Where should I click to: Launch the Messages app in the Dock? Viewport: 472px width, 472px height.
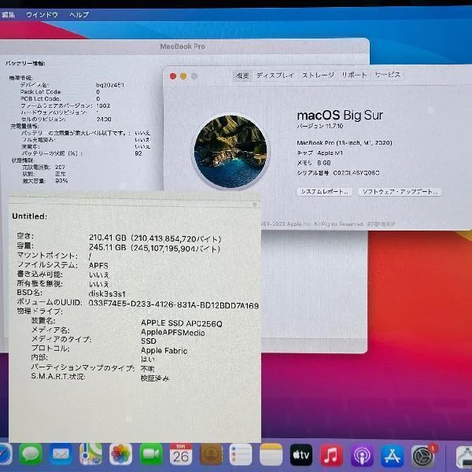(31, 454)
